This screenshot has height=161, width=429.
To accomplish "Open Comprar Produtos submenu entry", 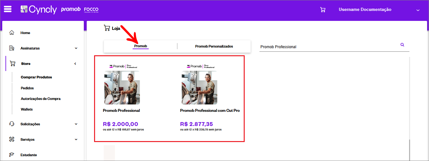I will coord(36,77).
